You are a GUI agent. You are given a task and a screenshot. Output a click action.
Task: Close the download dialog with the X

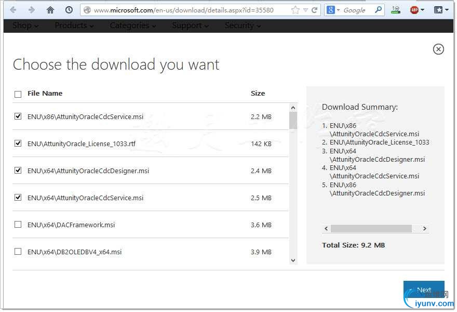[x=438, y=49]
